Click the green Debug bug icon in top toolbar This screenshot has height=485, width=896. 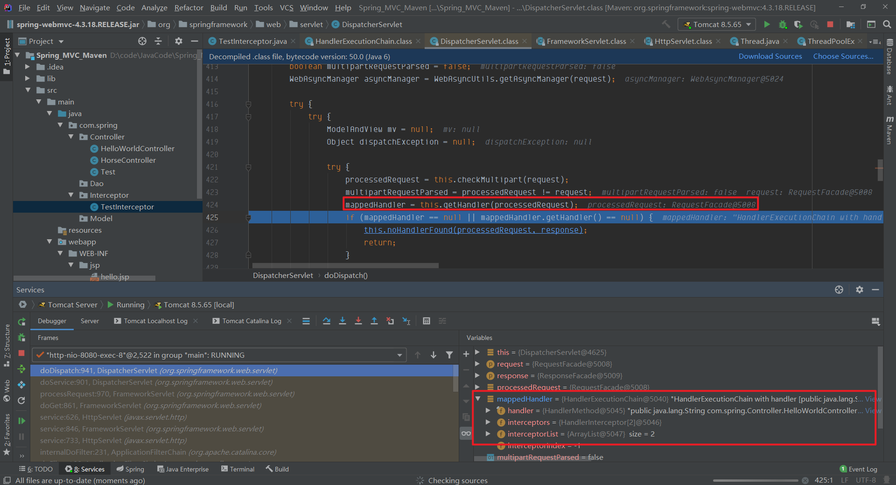(783, 24)
